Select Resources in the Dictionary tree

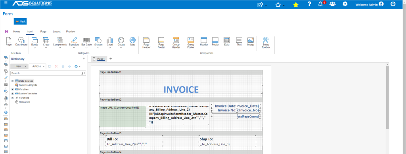click(x=23, y=102)
